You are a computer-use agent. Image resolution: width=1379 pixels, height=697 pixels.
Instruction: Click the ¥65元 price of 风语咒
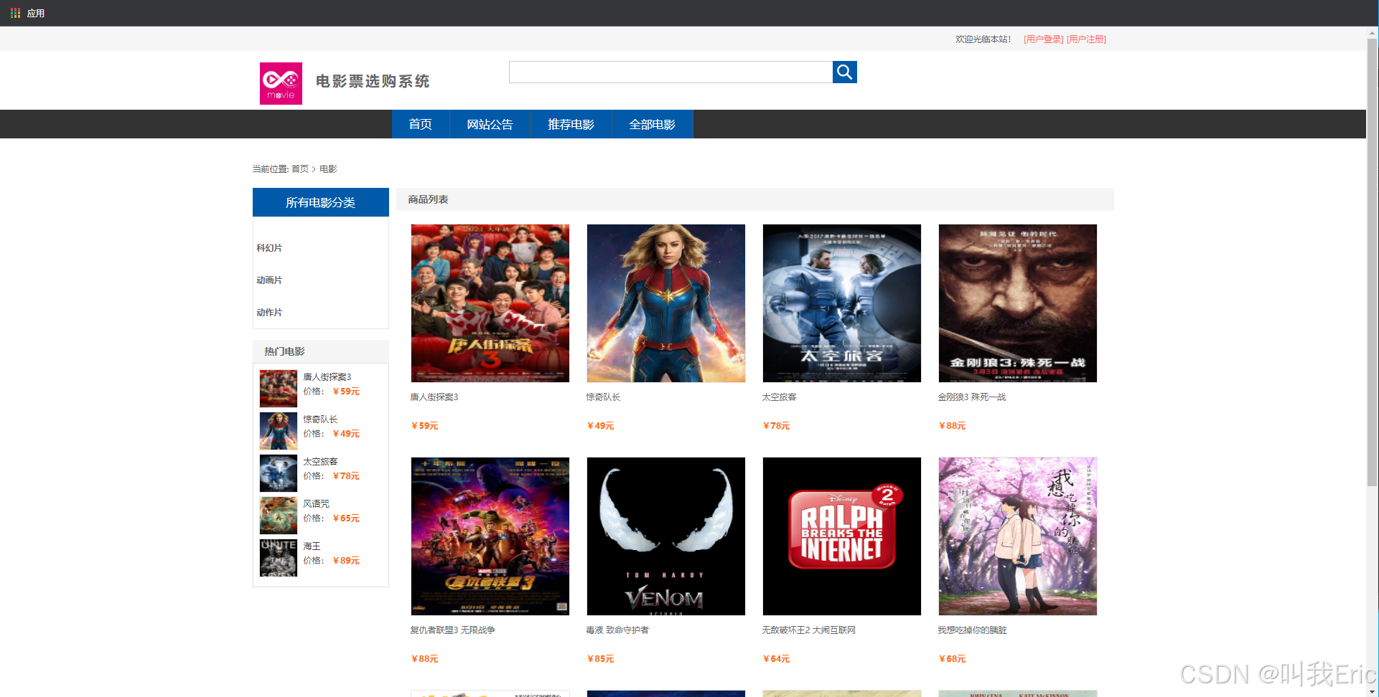click(x=346, y=518)
